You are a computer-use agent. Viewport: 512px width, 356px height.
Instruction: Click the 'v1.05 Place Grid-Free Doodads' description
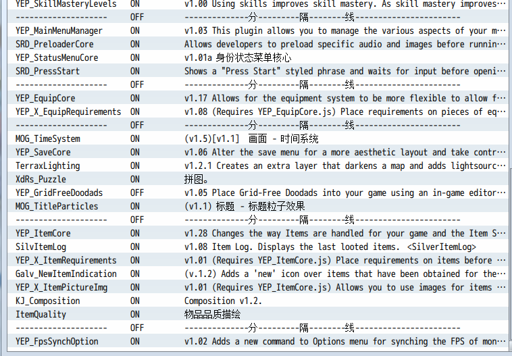[345, 193]
